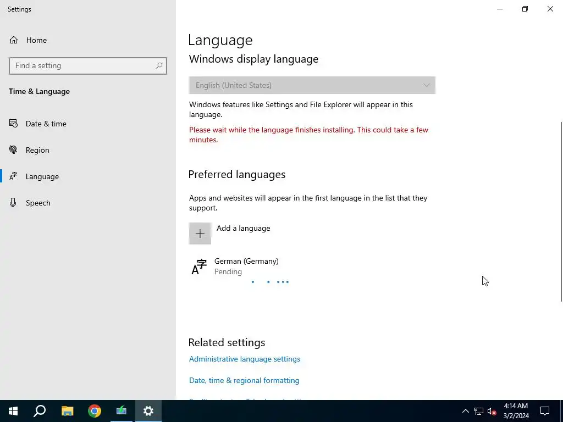Click the Speech microphone icon
This screenshot has width=563, height=422.
point(13,202)
